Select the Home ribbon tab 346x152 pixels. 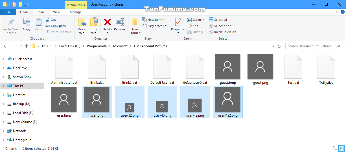(24, 12)
